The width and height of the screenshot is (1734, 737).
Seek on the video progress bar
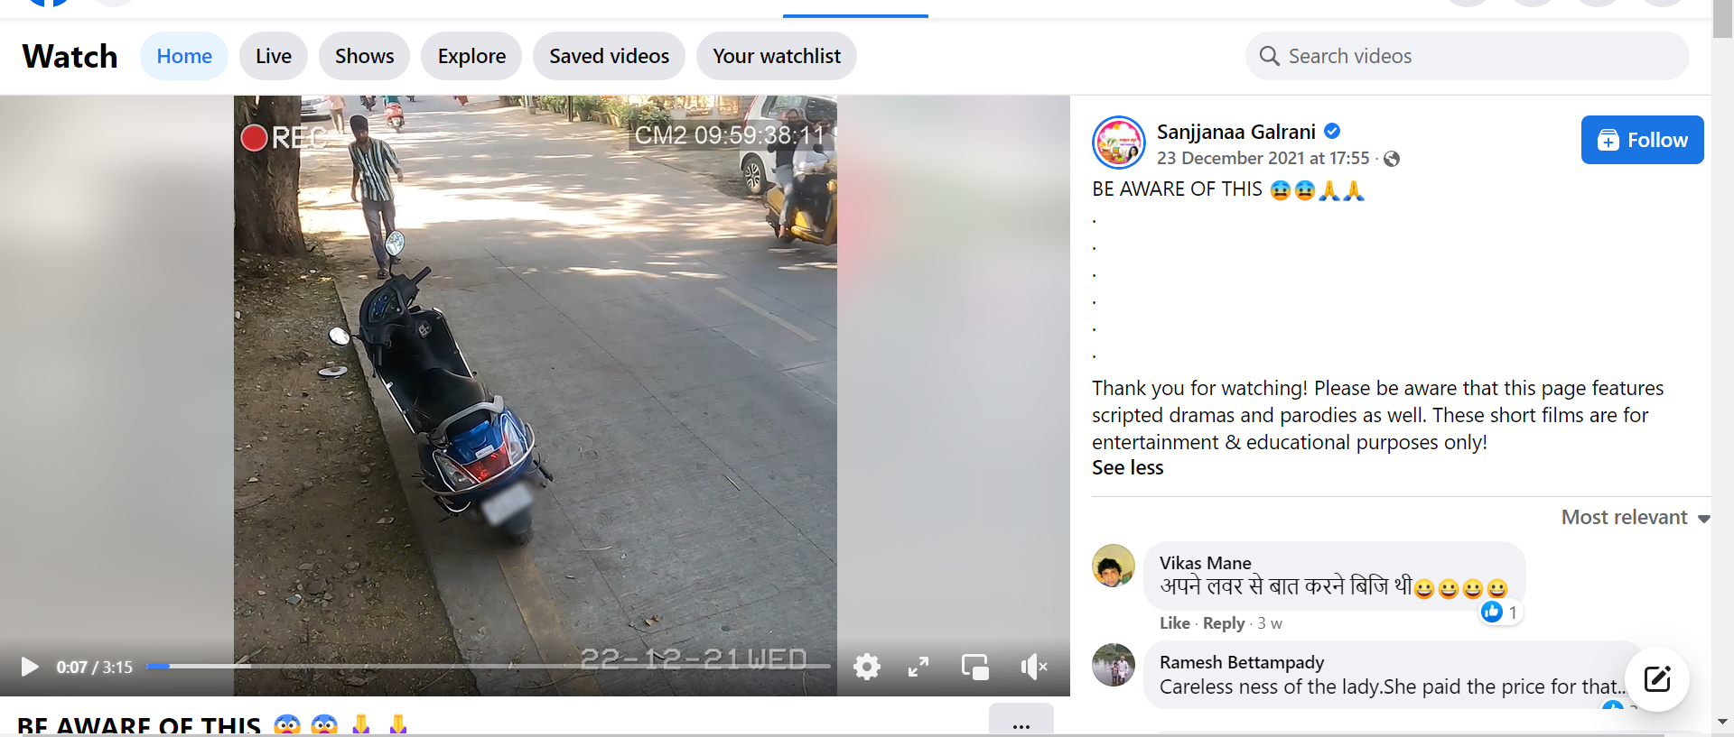click(x=488, y=666)
